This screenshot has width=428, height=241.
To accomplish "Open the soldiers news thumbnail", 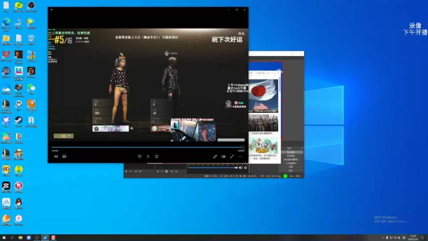I will [x=263, y=123].
